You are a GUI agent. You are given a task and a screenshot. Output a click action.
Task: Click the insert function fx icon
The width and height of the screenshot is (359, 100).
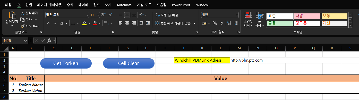coord(50,40)
